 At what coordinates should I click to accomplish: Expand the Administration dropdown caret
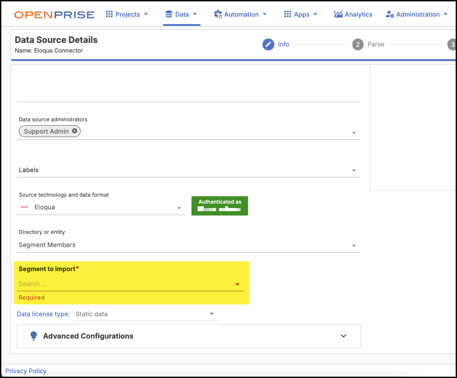[x=445, y=14]
